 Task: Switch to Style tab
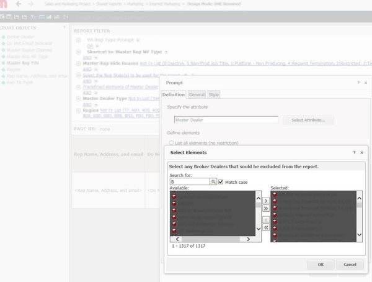click(214, 94)
